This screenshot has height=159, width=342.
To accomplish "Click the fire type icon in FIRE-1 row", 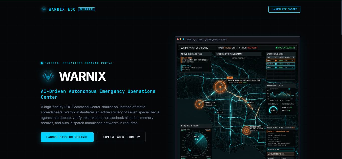I will coord(276,60).
